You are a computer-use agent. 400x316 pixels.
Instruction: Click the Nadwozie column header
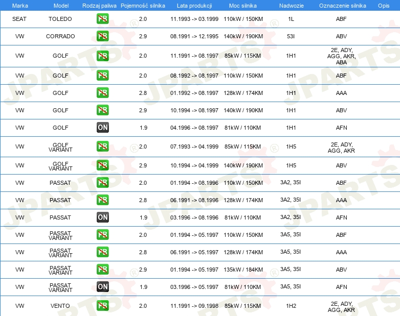[x=292, y=6]
